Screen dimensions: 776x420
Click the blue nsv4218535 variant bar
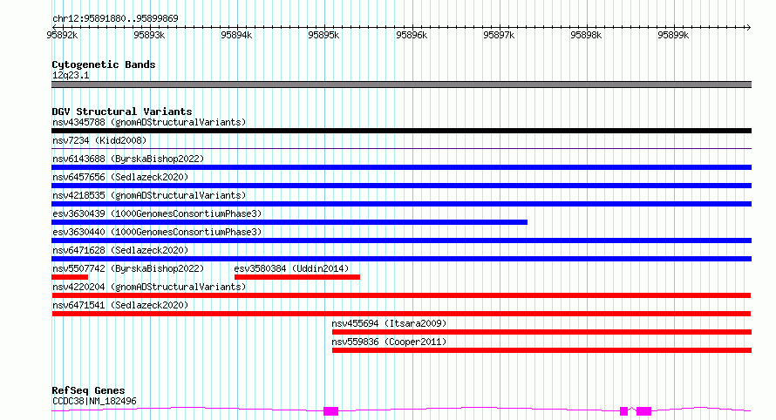coord(401,204)
